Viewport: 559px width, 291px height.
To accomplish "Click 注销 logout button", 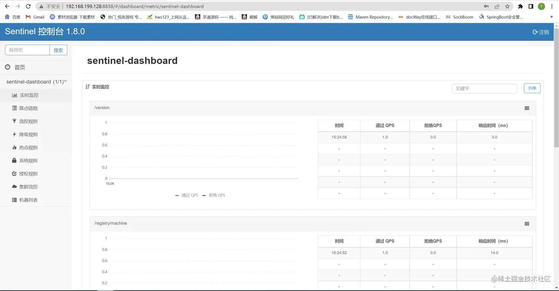I will pos(541,32).
